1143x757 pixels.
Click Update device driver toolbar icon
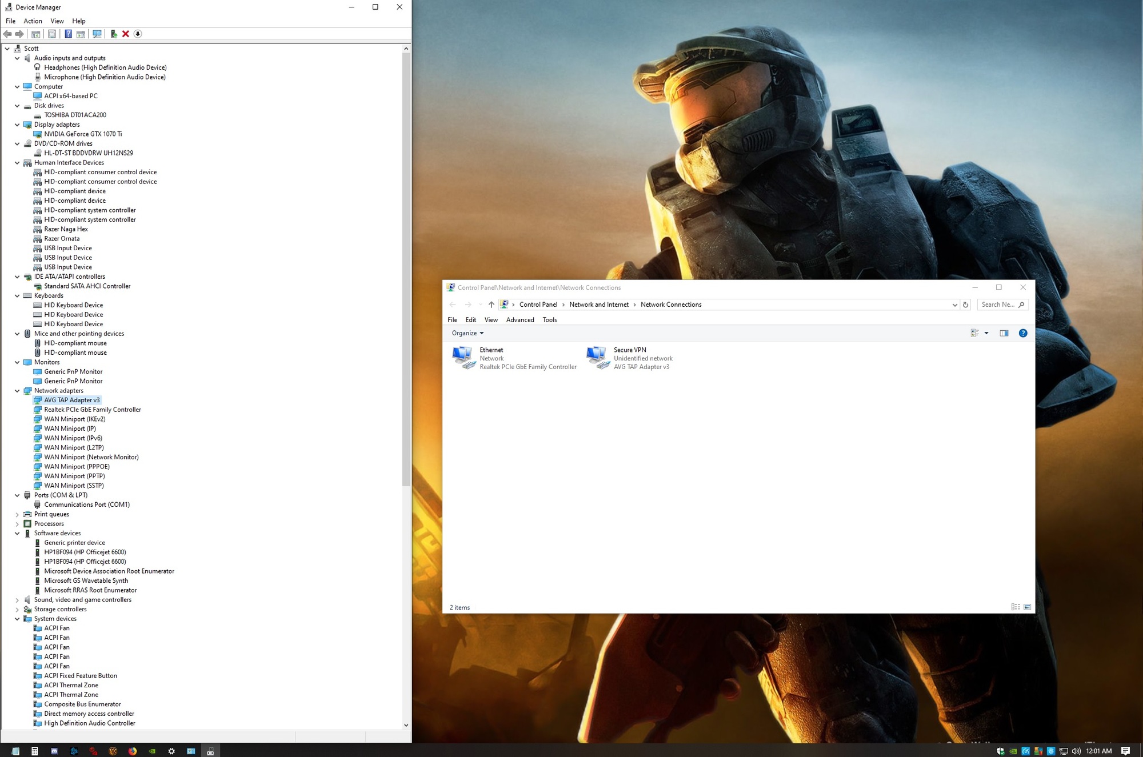click(114, 34)
